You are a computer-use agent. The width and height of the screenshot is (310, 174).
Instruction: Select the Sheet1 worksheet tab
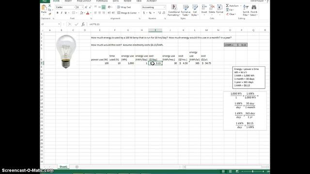[x=63, y=167]
